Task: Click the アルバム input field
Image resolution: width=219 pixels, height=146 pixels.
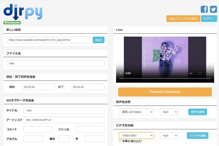Action: click(x=34, y=139)
